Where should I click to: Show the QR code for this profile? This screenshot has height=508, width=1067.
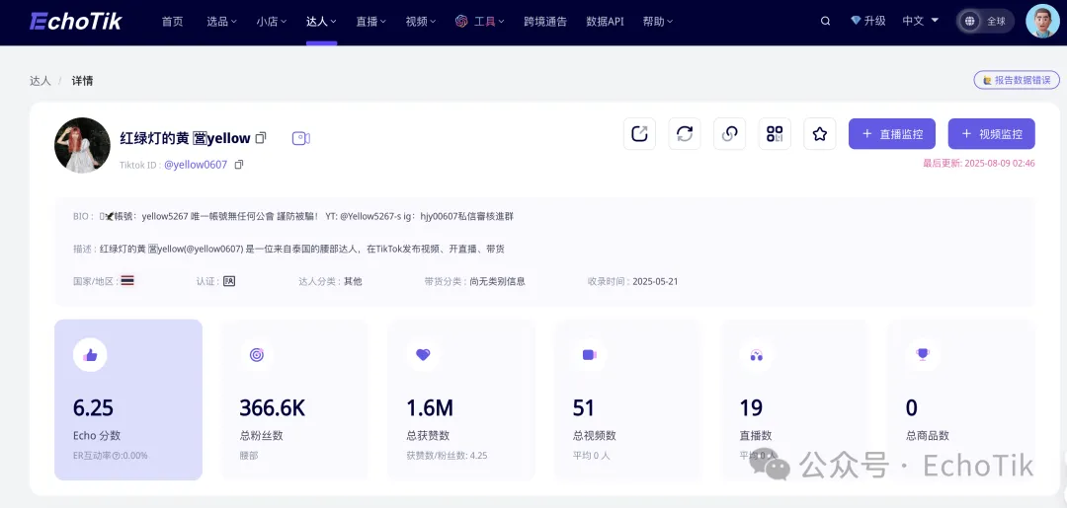pos(775,133)
